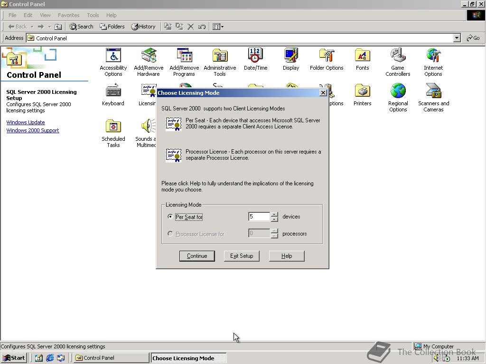Image resolution: width=486 pixels, height=364 pixels.
Task: Decrease the Per Seat device count
Action: coord(274,219)
